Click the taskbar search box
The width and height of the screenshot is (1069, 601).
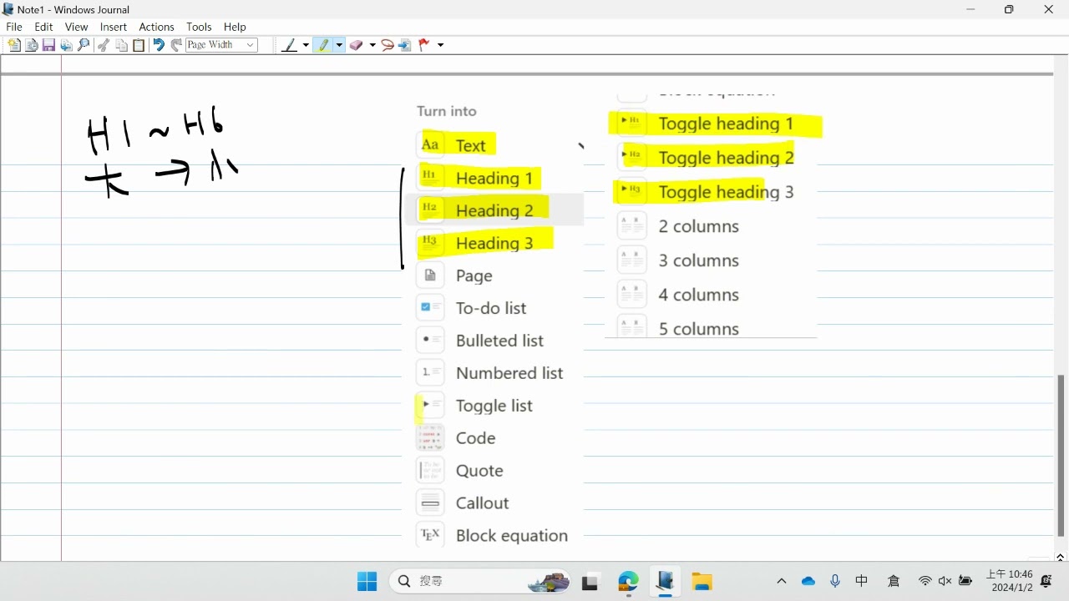click(481, 582)
